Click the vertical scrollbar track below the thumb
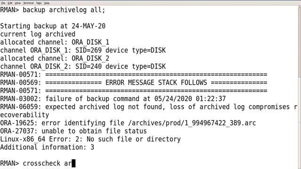 pyautogui.click(x=300, y=123)
